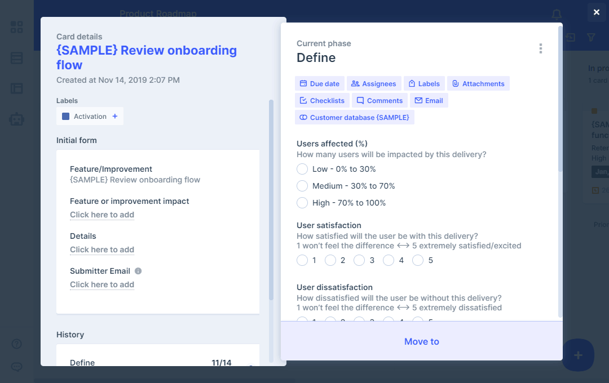
Task: Rate user satisfaction as 5
Action: [x=418, y=260]
